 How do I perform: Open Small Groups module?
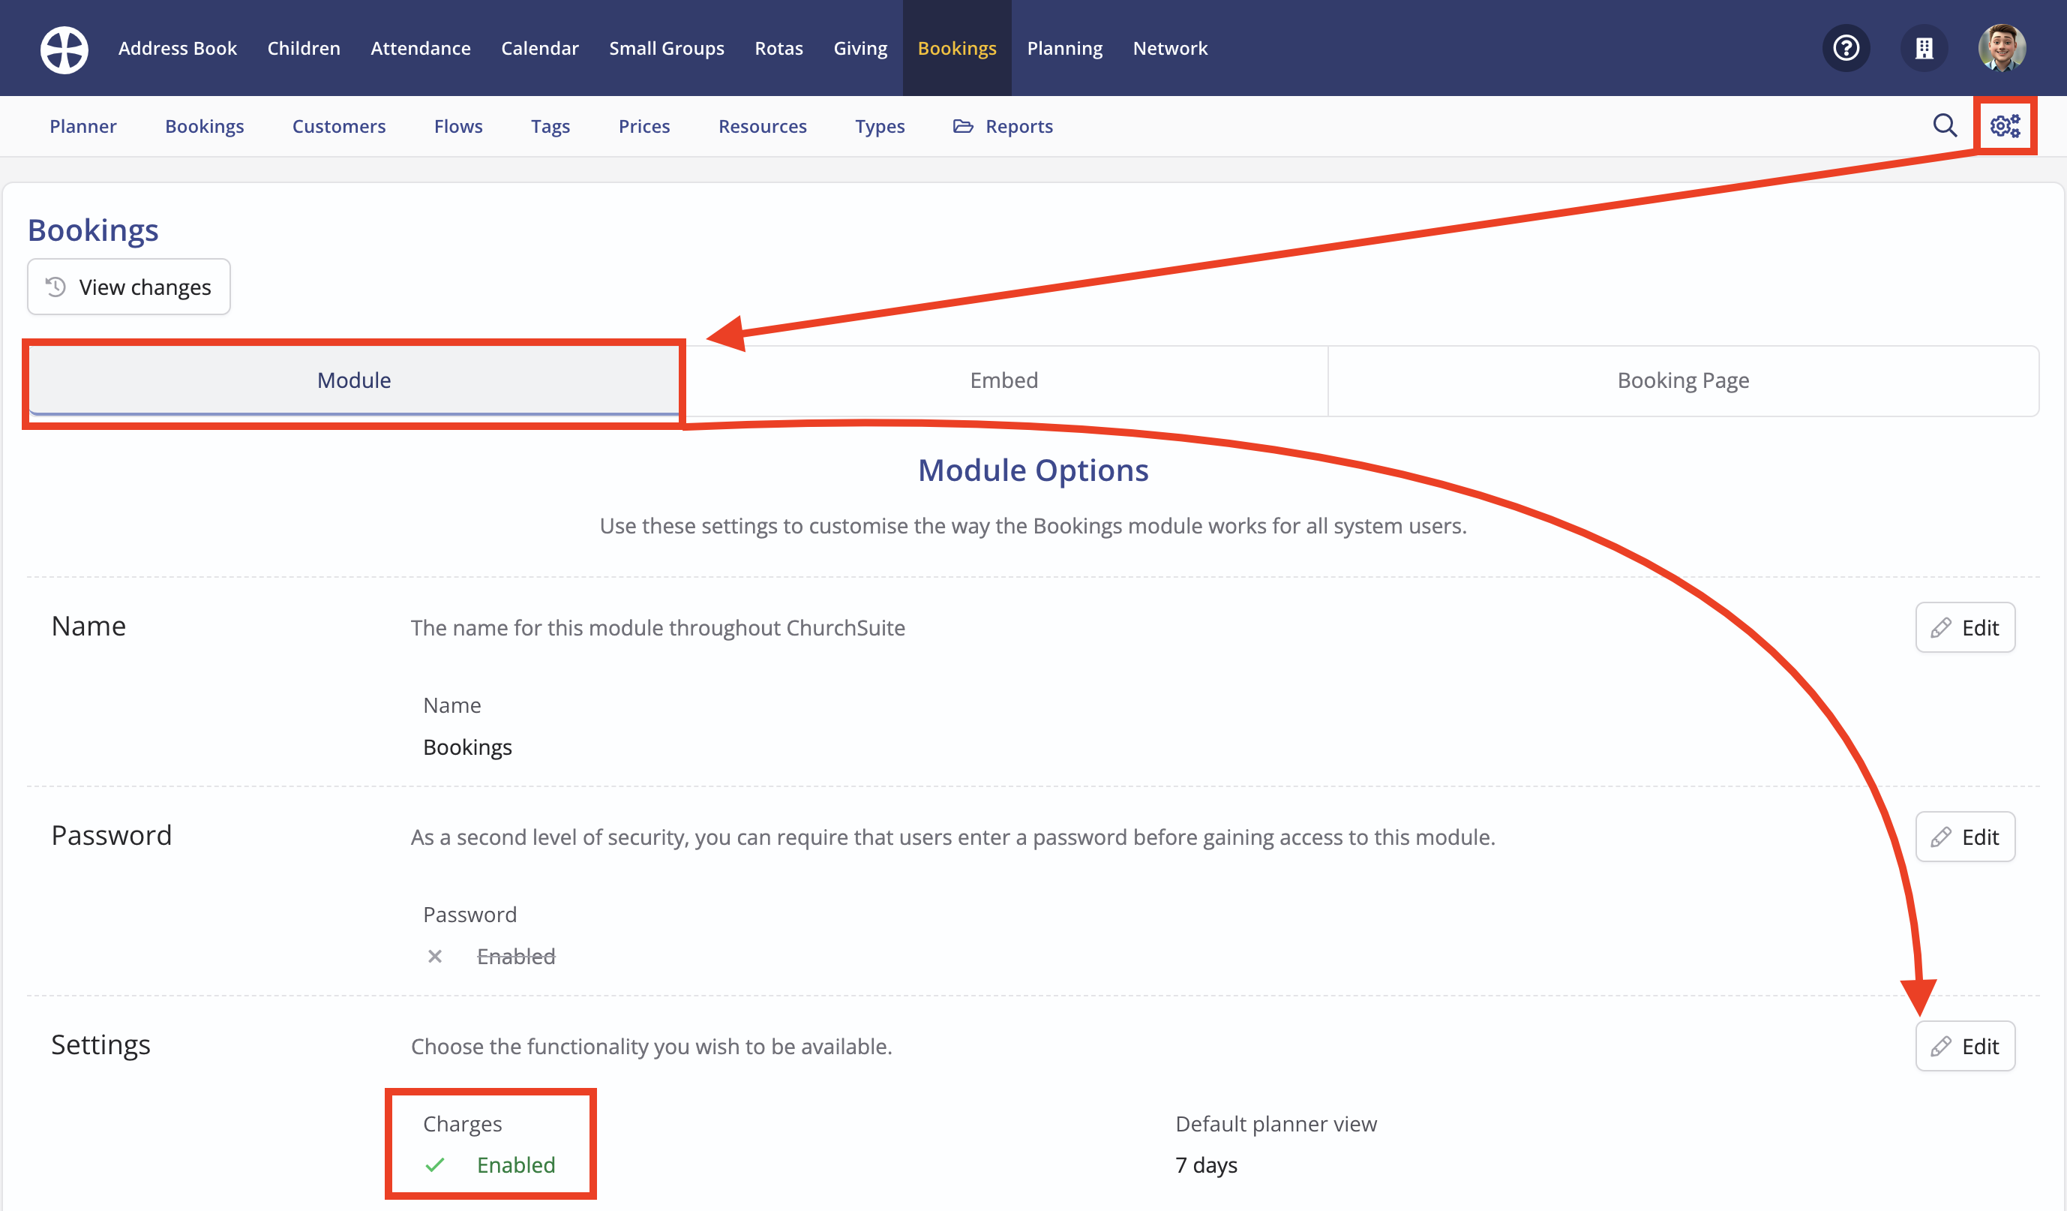pos(667,49)
